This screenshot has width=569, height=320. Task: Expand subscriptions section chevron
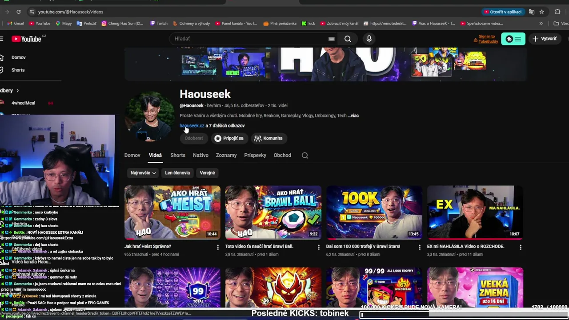17,91
